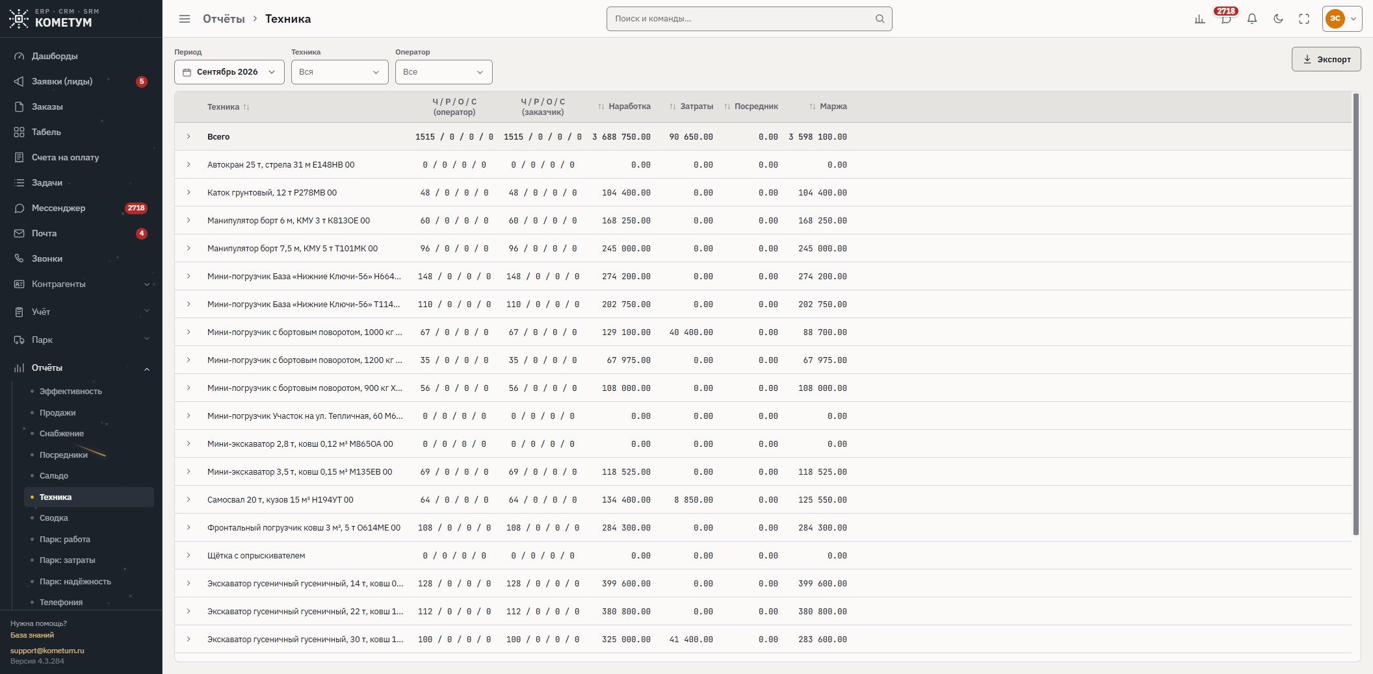Open the statistics chart icon in header
The height and width of the screenshot is (674, 1373).
click(1199, 19)
